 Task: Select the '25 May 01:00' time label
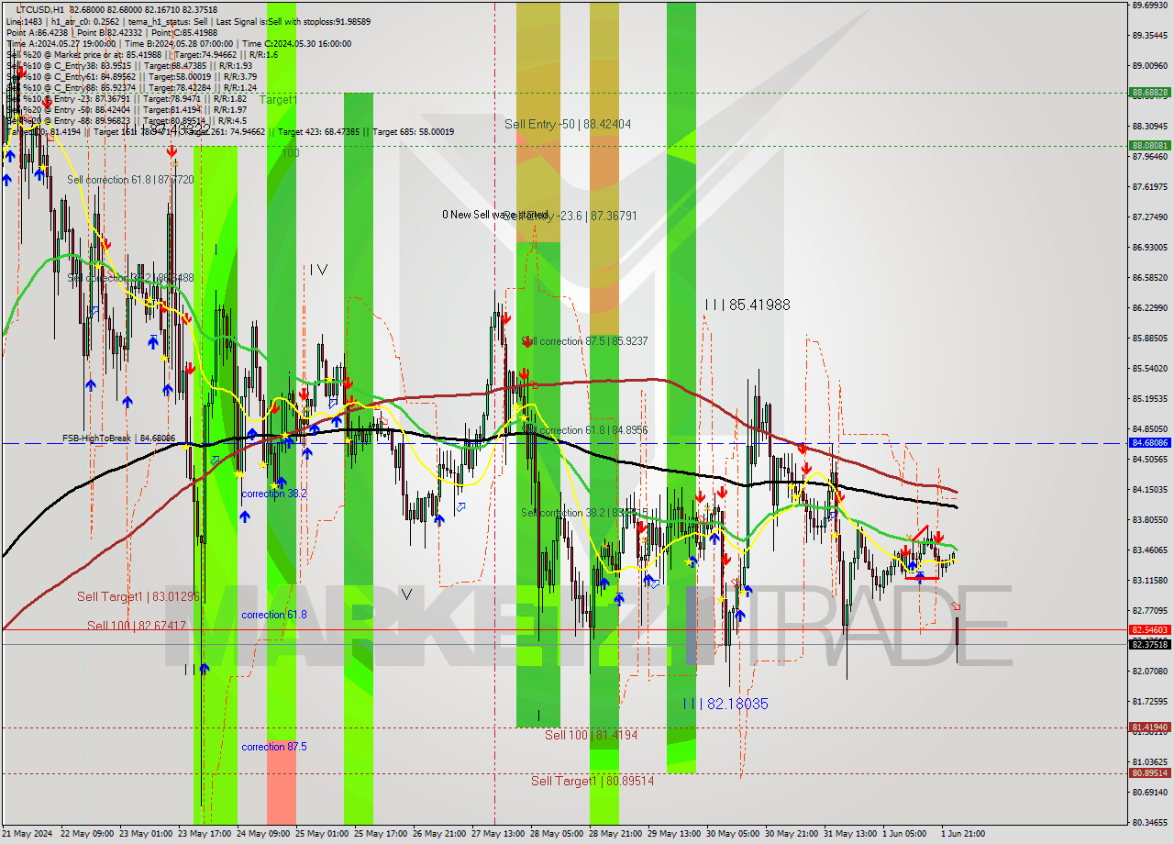(x=322, y=834)
